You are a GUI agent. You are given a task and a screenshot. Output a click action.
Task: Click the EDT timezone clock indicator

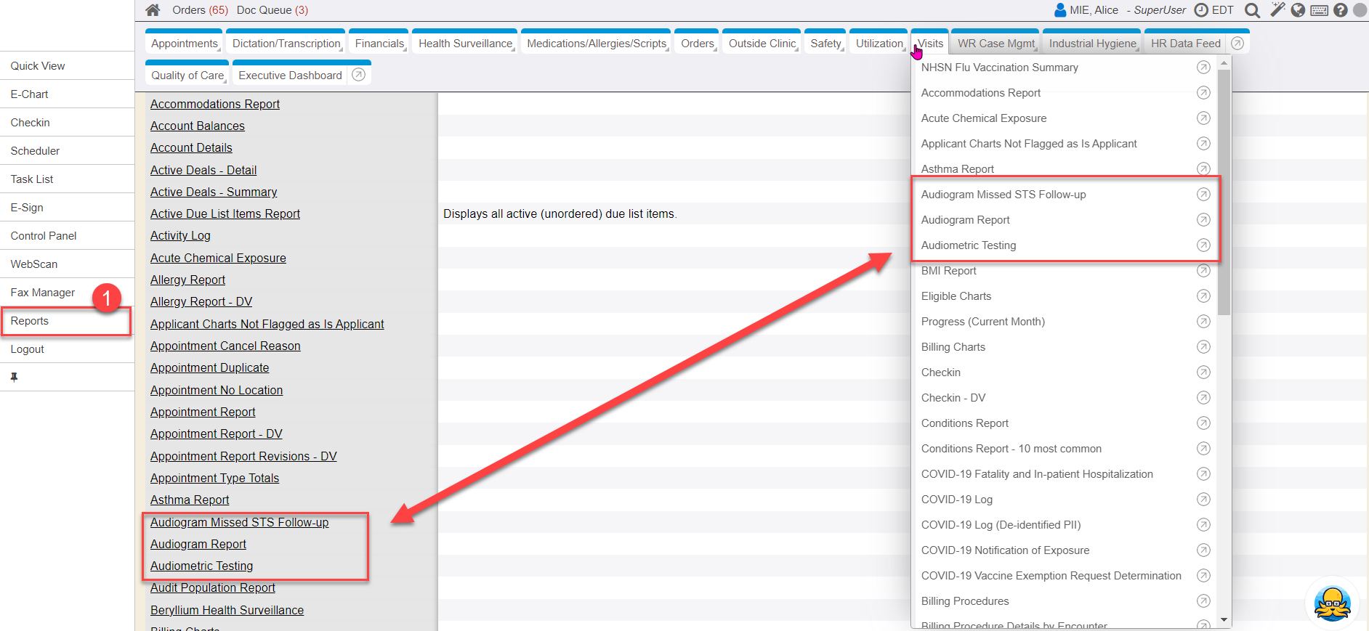1214,10
